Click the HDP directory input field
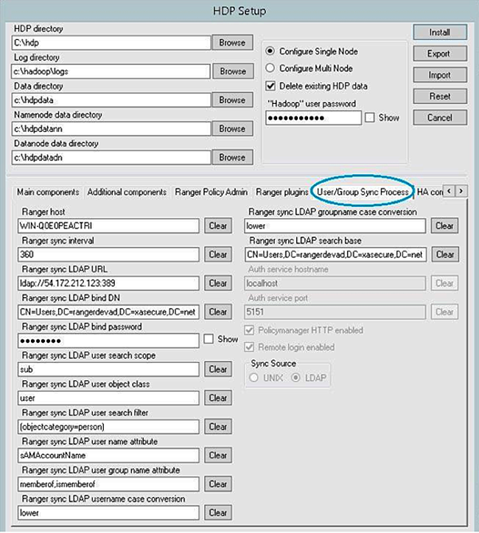The height and width of the screenshot is (533, 479). pos(111,43)
